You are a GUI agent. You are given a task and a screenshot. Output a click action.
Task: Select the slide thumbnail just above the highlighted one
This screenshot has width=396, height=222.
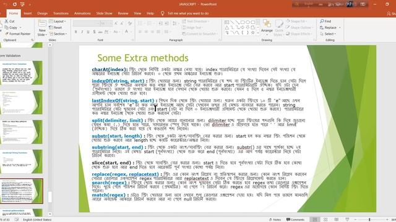pyautogui.click(x=21, y=162)
